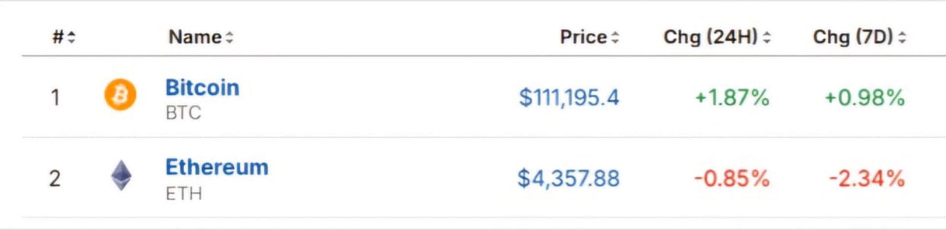Click the # column header label

[59, 37]
